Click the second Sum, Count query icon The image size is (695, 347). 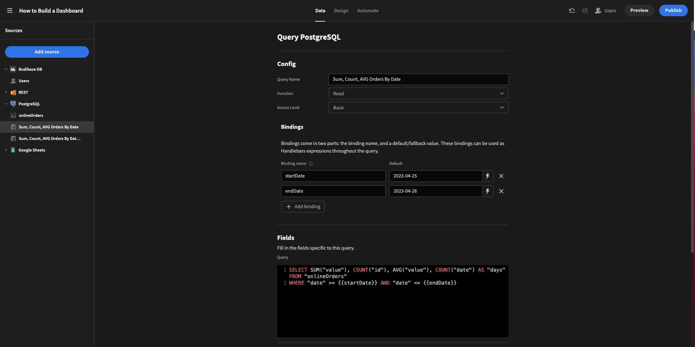[13, 139]
